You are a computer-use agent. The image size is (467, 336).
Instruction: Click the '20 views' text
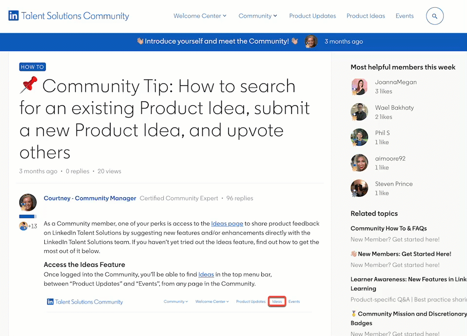[x=109, y=171]
